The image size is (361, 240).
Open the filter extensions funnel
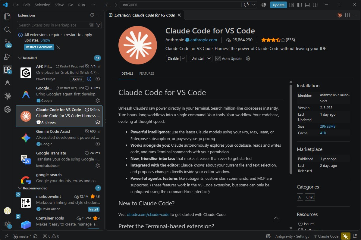98,25
